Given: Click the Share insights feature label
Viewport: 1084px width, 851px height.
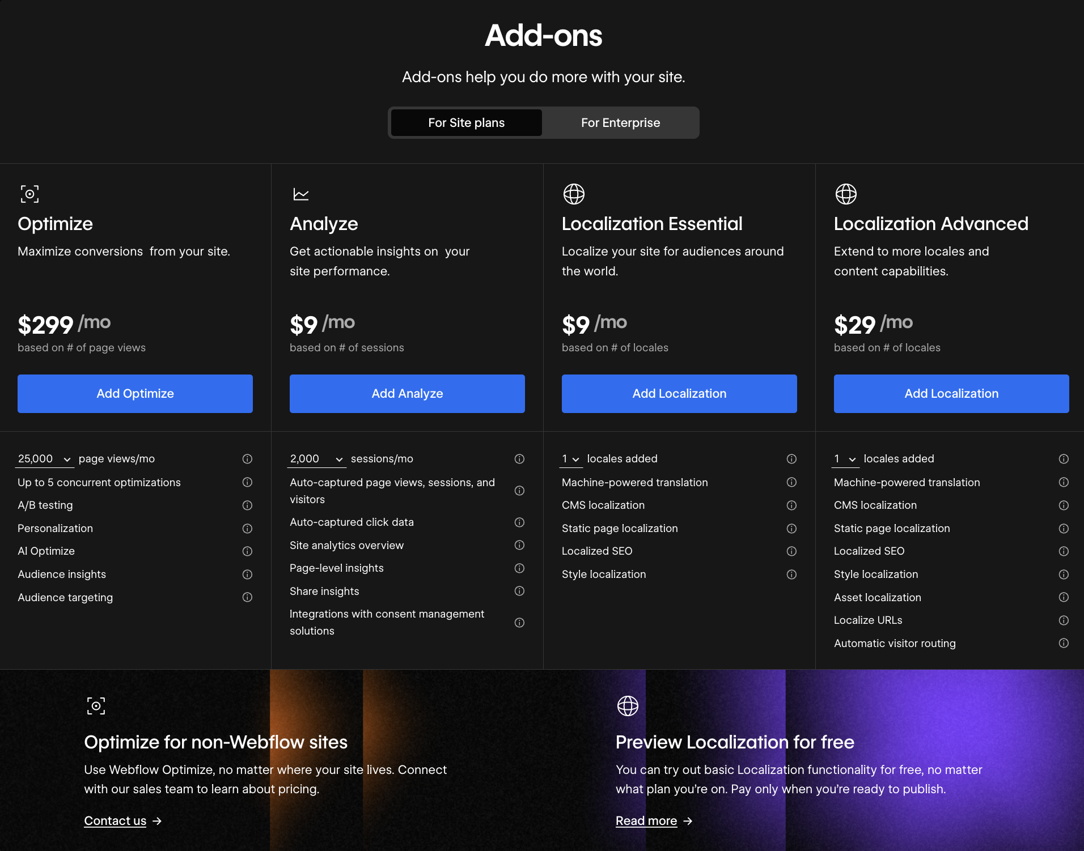Looking at the screenshot, I should click(324, 591).
